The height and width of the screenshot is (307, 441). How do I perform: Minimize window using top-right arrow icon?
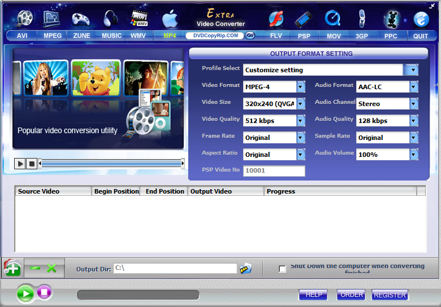point(432,6)
